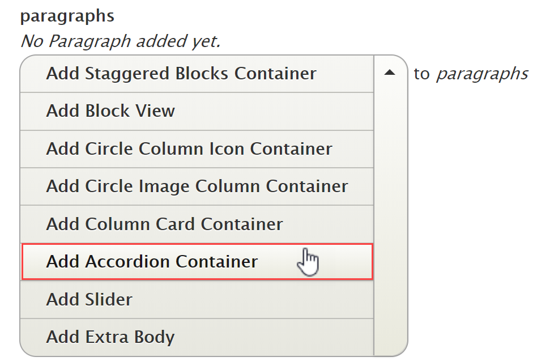Choose Add Block View option
Viewport: 537px width, 361px height.
click(111, 111)
